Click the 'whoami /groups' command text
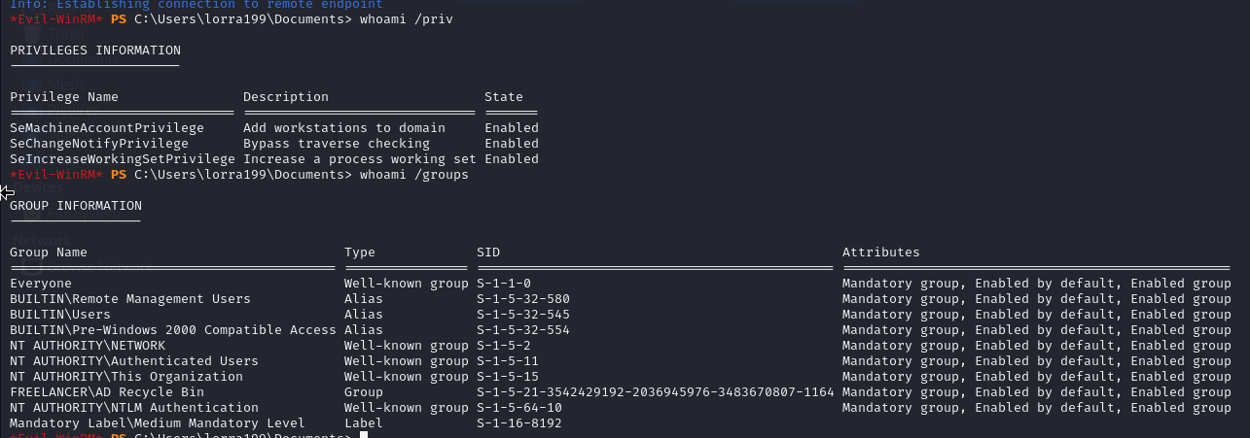Image resolution: width=1250 pixels, height=438 pixels. (413, 175)
